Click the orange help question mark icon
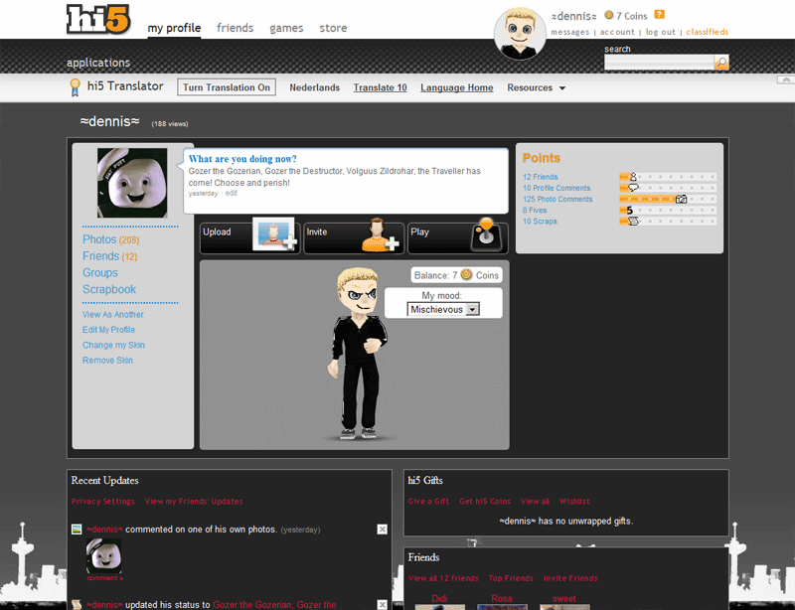795x610 pixels. tap(659, 15)
